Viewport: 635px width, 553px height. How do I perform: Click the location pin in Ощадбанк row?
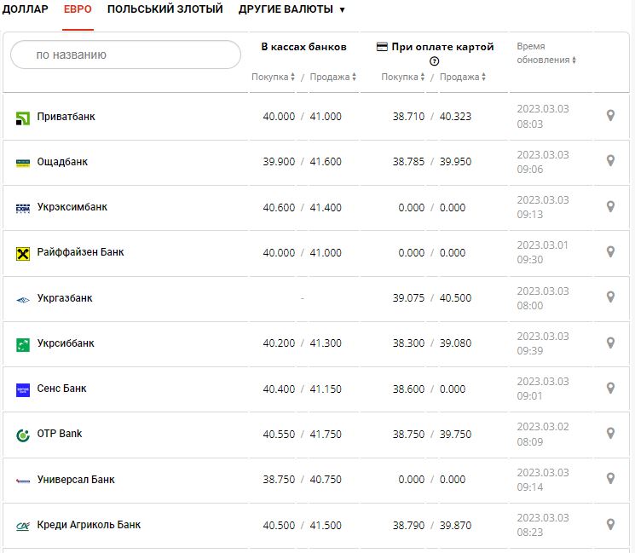(x=610, y=161)
